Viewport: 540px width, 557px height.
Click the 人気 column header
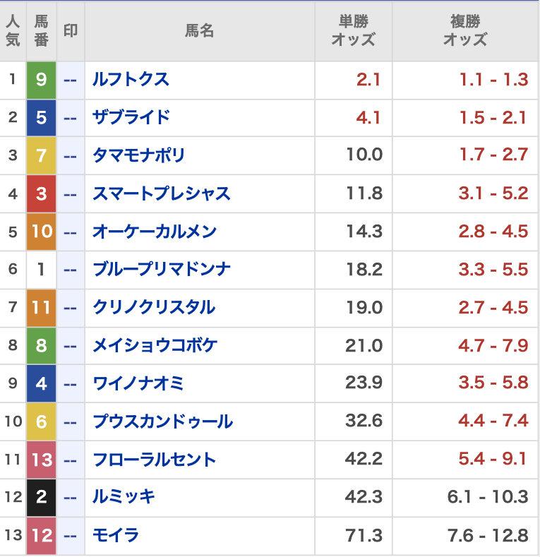coord(13,32)
